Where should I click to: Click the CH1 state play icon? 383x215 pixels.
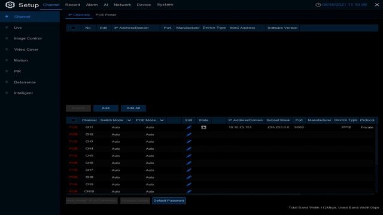point(203,127)
